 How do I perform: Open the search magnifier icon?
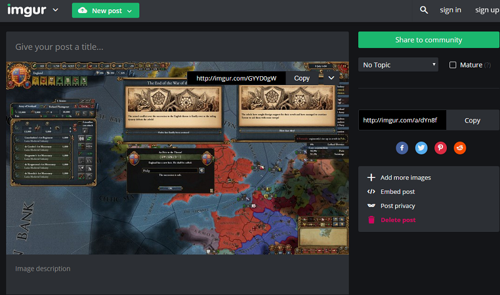tap(424, 10)
